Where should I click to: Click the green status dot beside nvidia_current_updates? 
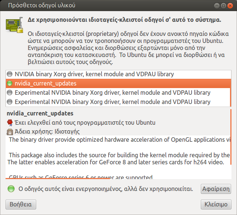10,83
